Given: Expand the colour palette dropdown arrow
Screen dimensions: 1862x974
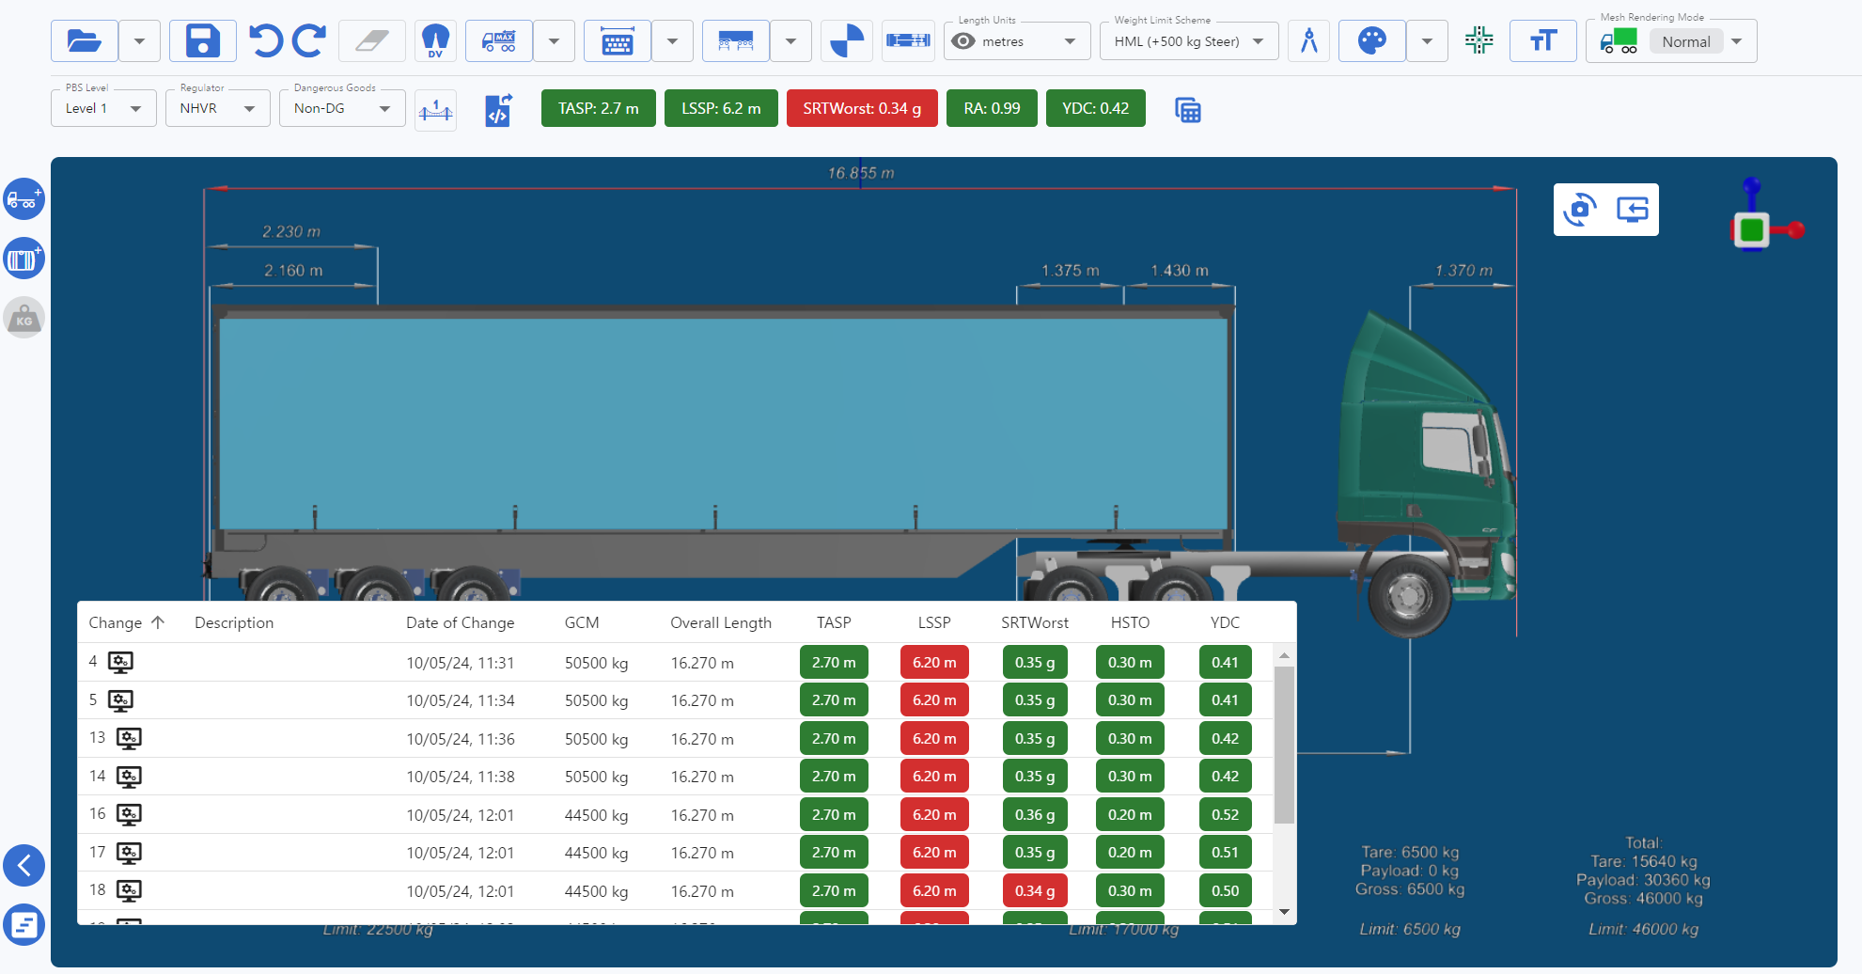Looking at the screenshot, I should 1428,41.
